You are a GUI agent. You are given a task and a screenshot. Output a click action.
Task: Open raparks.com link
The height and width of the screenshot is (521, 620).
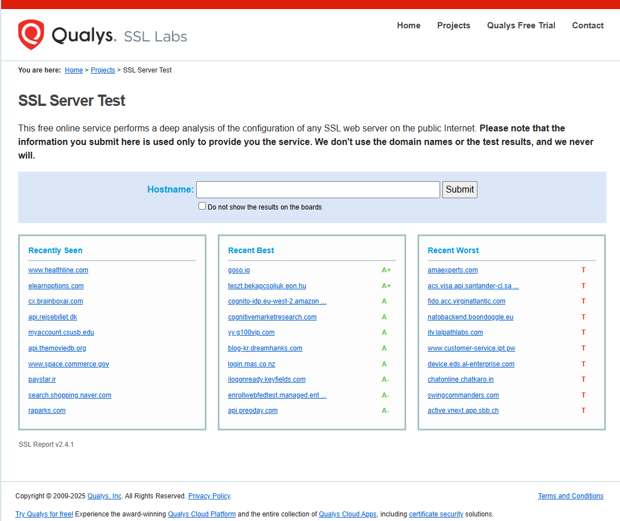point(47,411)
